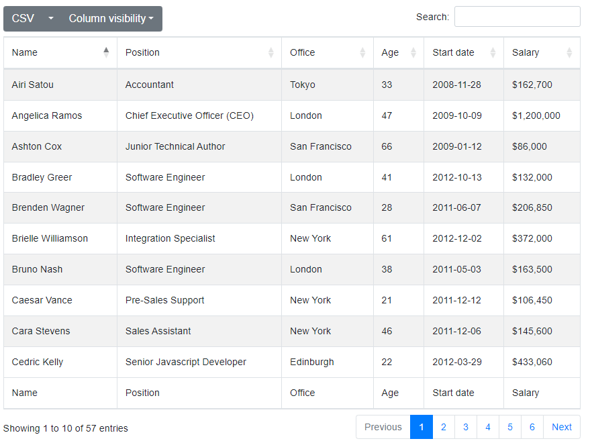Sort by Position column header
This screenshot has height=441, width=590.
click(199, 52)
